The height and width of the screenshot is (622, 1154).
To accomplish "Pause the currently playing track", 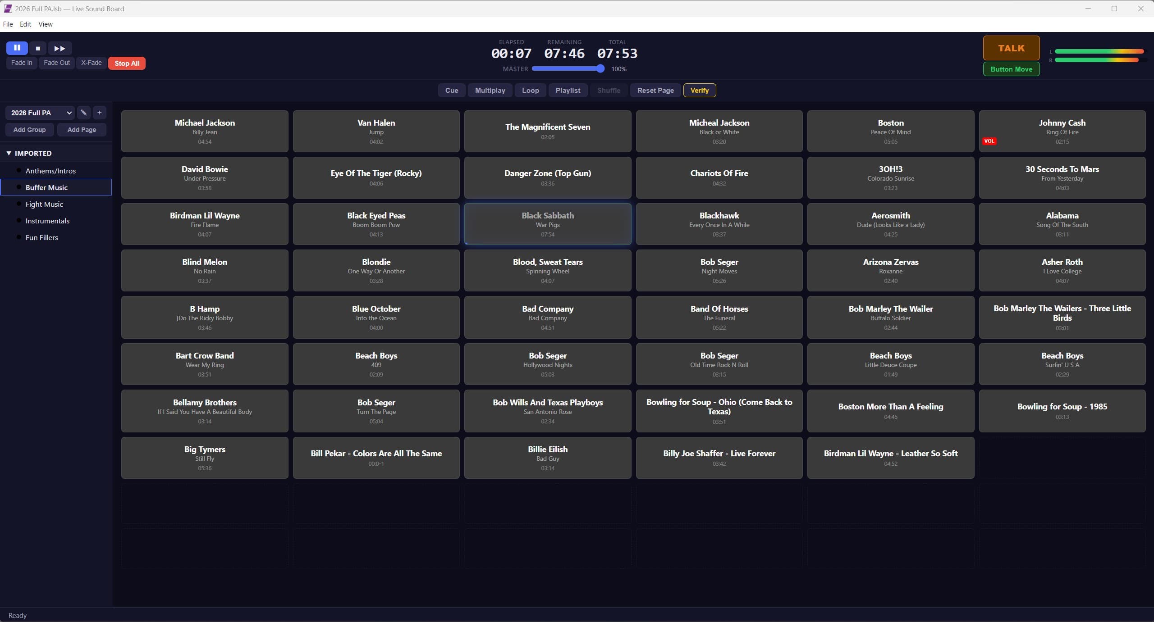I will pos(17,48).
